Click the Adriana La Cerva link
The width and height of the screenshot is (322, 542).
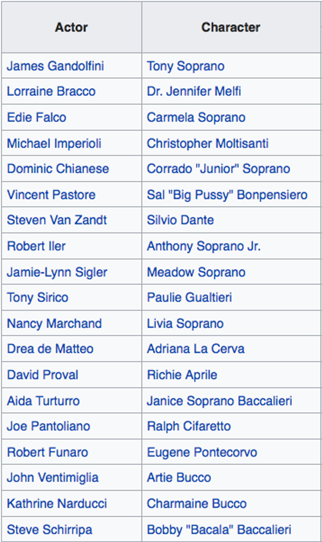click(195, 349)
